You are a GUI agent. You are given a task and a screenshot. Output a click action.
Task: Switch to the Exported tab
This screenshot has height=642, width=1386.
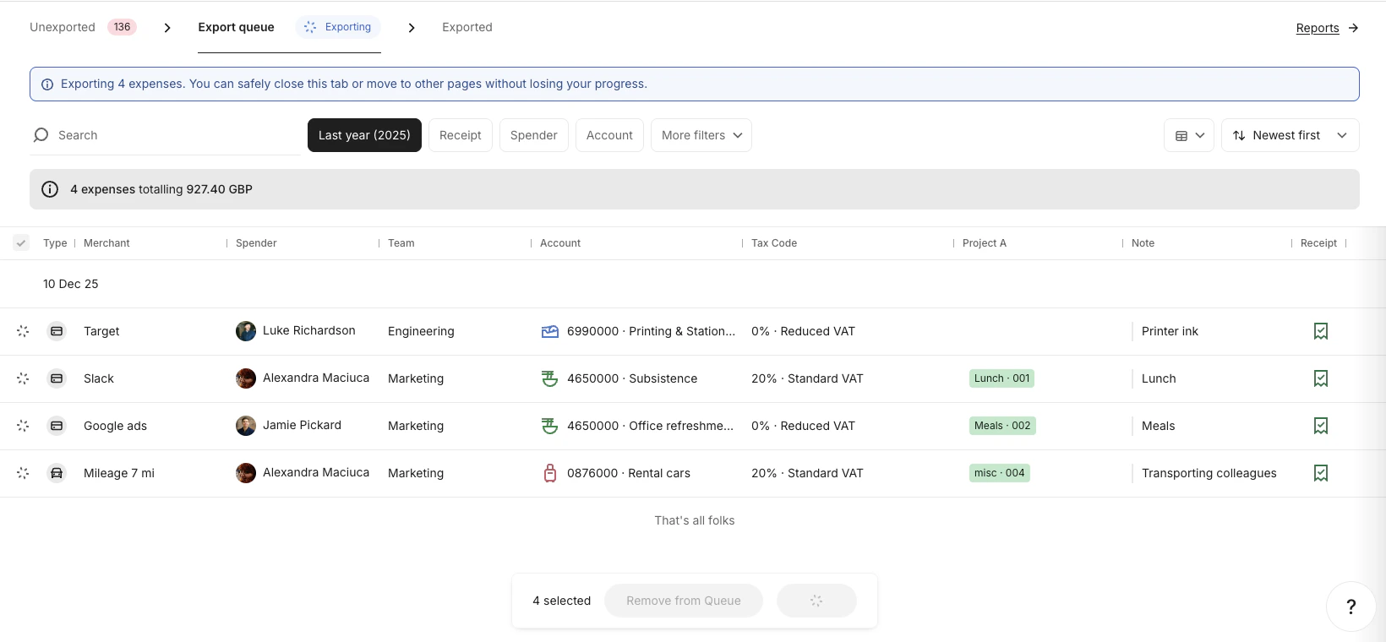click(467, 27)
